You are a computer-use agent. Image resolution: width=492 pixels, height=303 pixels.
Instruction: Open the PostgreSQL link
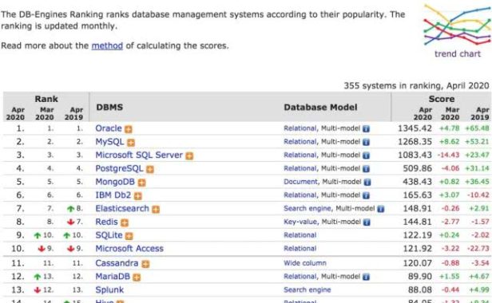tap(119, 168)
